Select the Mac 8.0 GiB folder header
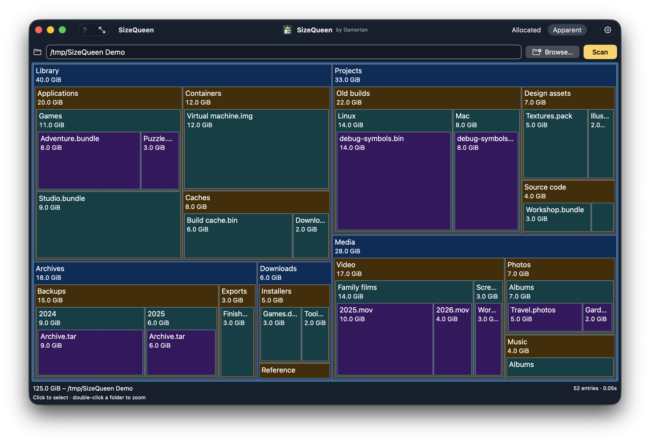 [x=486, y=120]
